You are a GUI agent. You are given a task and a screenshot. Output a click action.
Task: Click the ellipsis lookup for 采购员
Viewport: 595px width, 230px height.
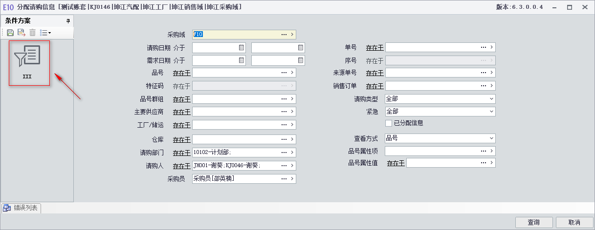coord(284,179)
